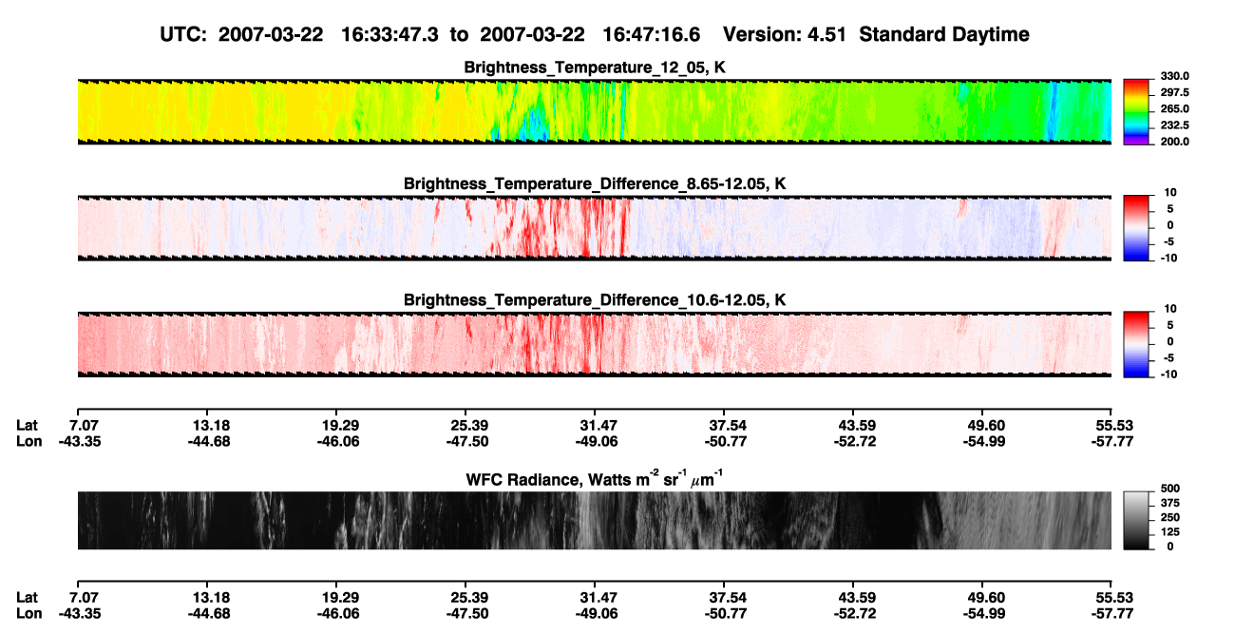Click the end time 16:47:16.6 in the title
This screenshot has height=634, width=1235.
click(652, 34)
